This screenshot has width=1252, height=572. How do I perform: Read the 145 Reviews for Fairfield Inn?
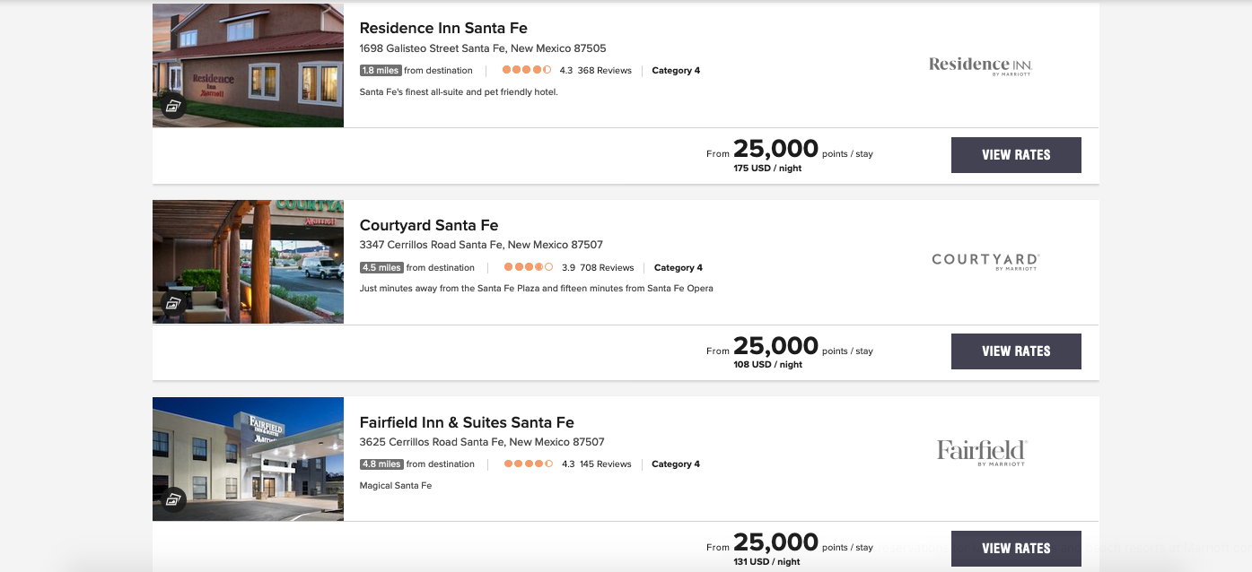click(x=605, y=464)
